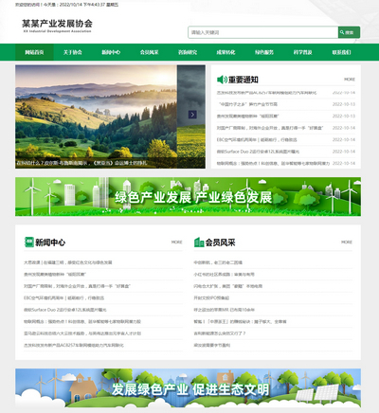The width and height of the screenshot is (379, 413).
Task: Click the 重要通知 section heading
Action: [244, 80]
